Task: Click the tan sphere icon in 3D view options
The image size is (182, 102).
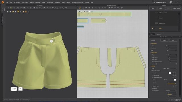Action: [x=26, y=12]
